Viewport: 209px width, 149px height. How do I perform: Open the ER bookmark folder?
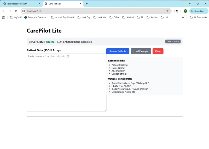click(x=140, y=17)
